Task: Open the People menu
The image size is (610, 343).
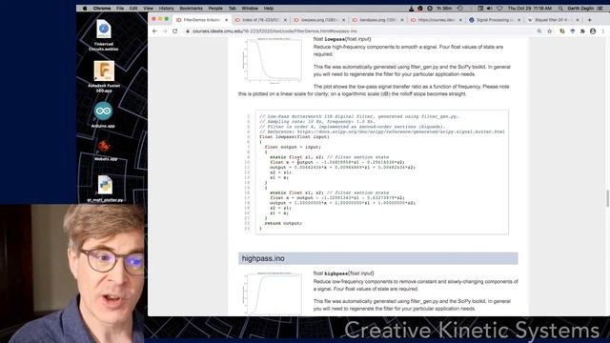Action: click(x=215, y=9)
